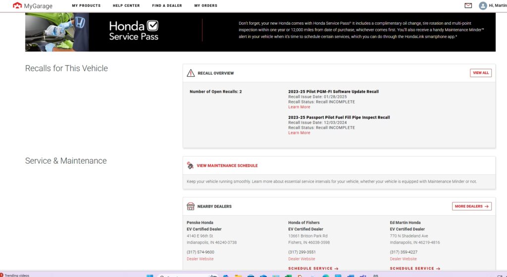Click the MyGarage logo icon
Screen dimensions: 507x277
point(17,6)
